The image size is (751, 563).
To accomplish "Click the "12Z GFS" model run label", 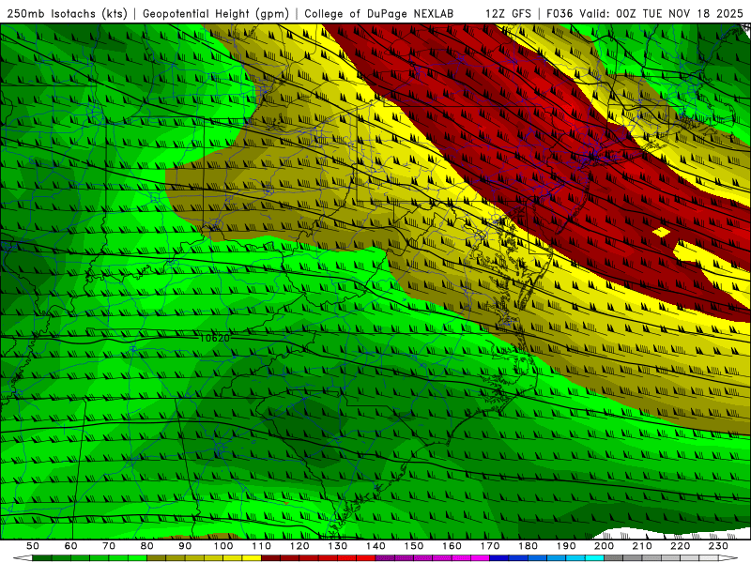I will coord(509,13).
